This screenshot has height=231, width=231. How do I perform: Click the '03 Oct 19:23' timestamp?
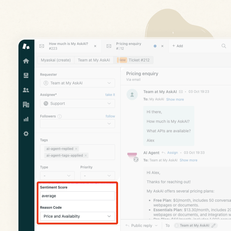[199, 92]
